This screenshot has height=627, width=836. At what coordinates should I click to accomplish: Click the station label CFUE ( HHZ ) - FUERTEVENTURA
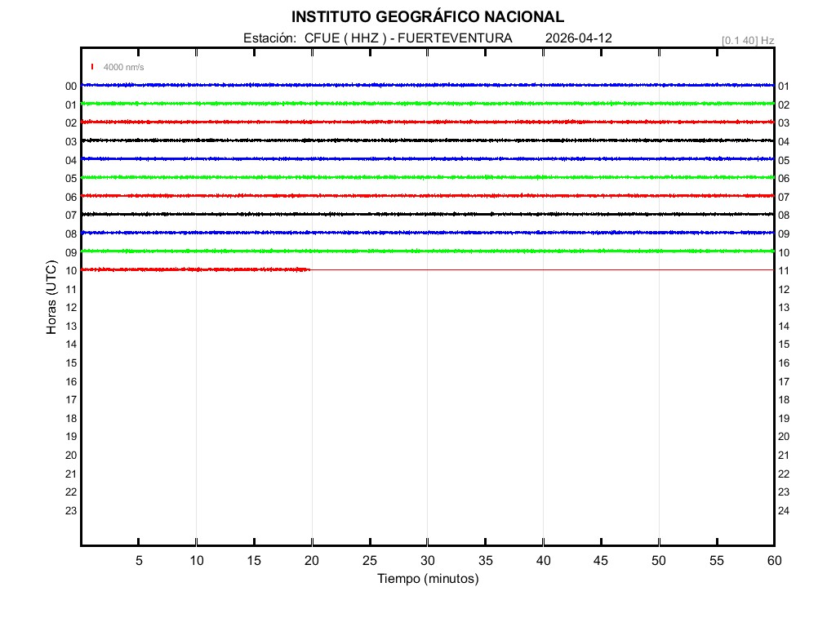(378, 38)
